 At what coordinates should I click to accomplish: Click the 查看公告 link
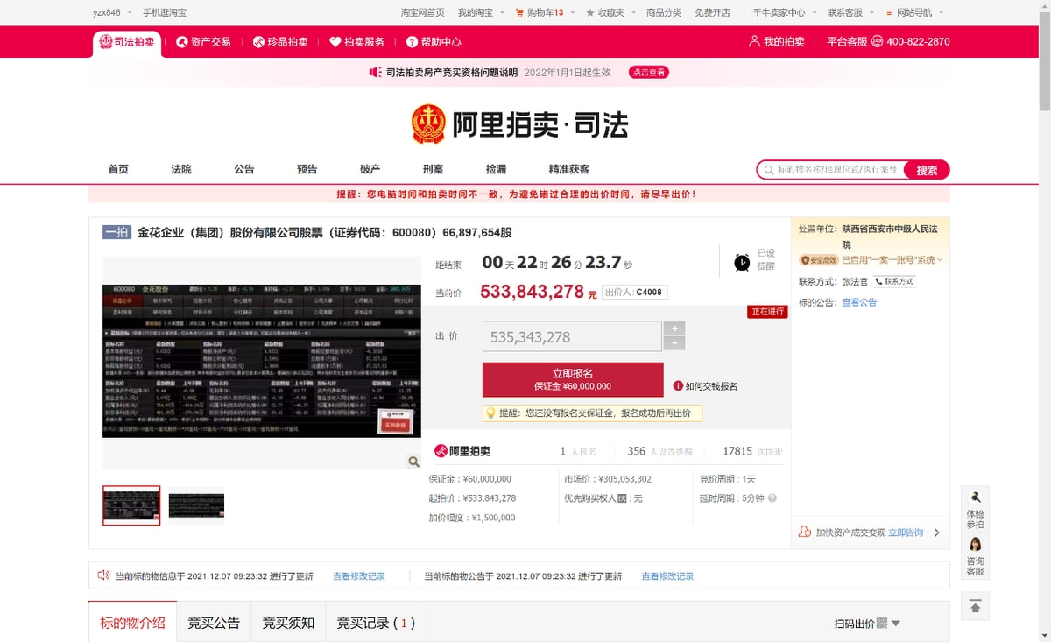pyautogui.click(x=859, y=302)
